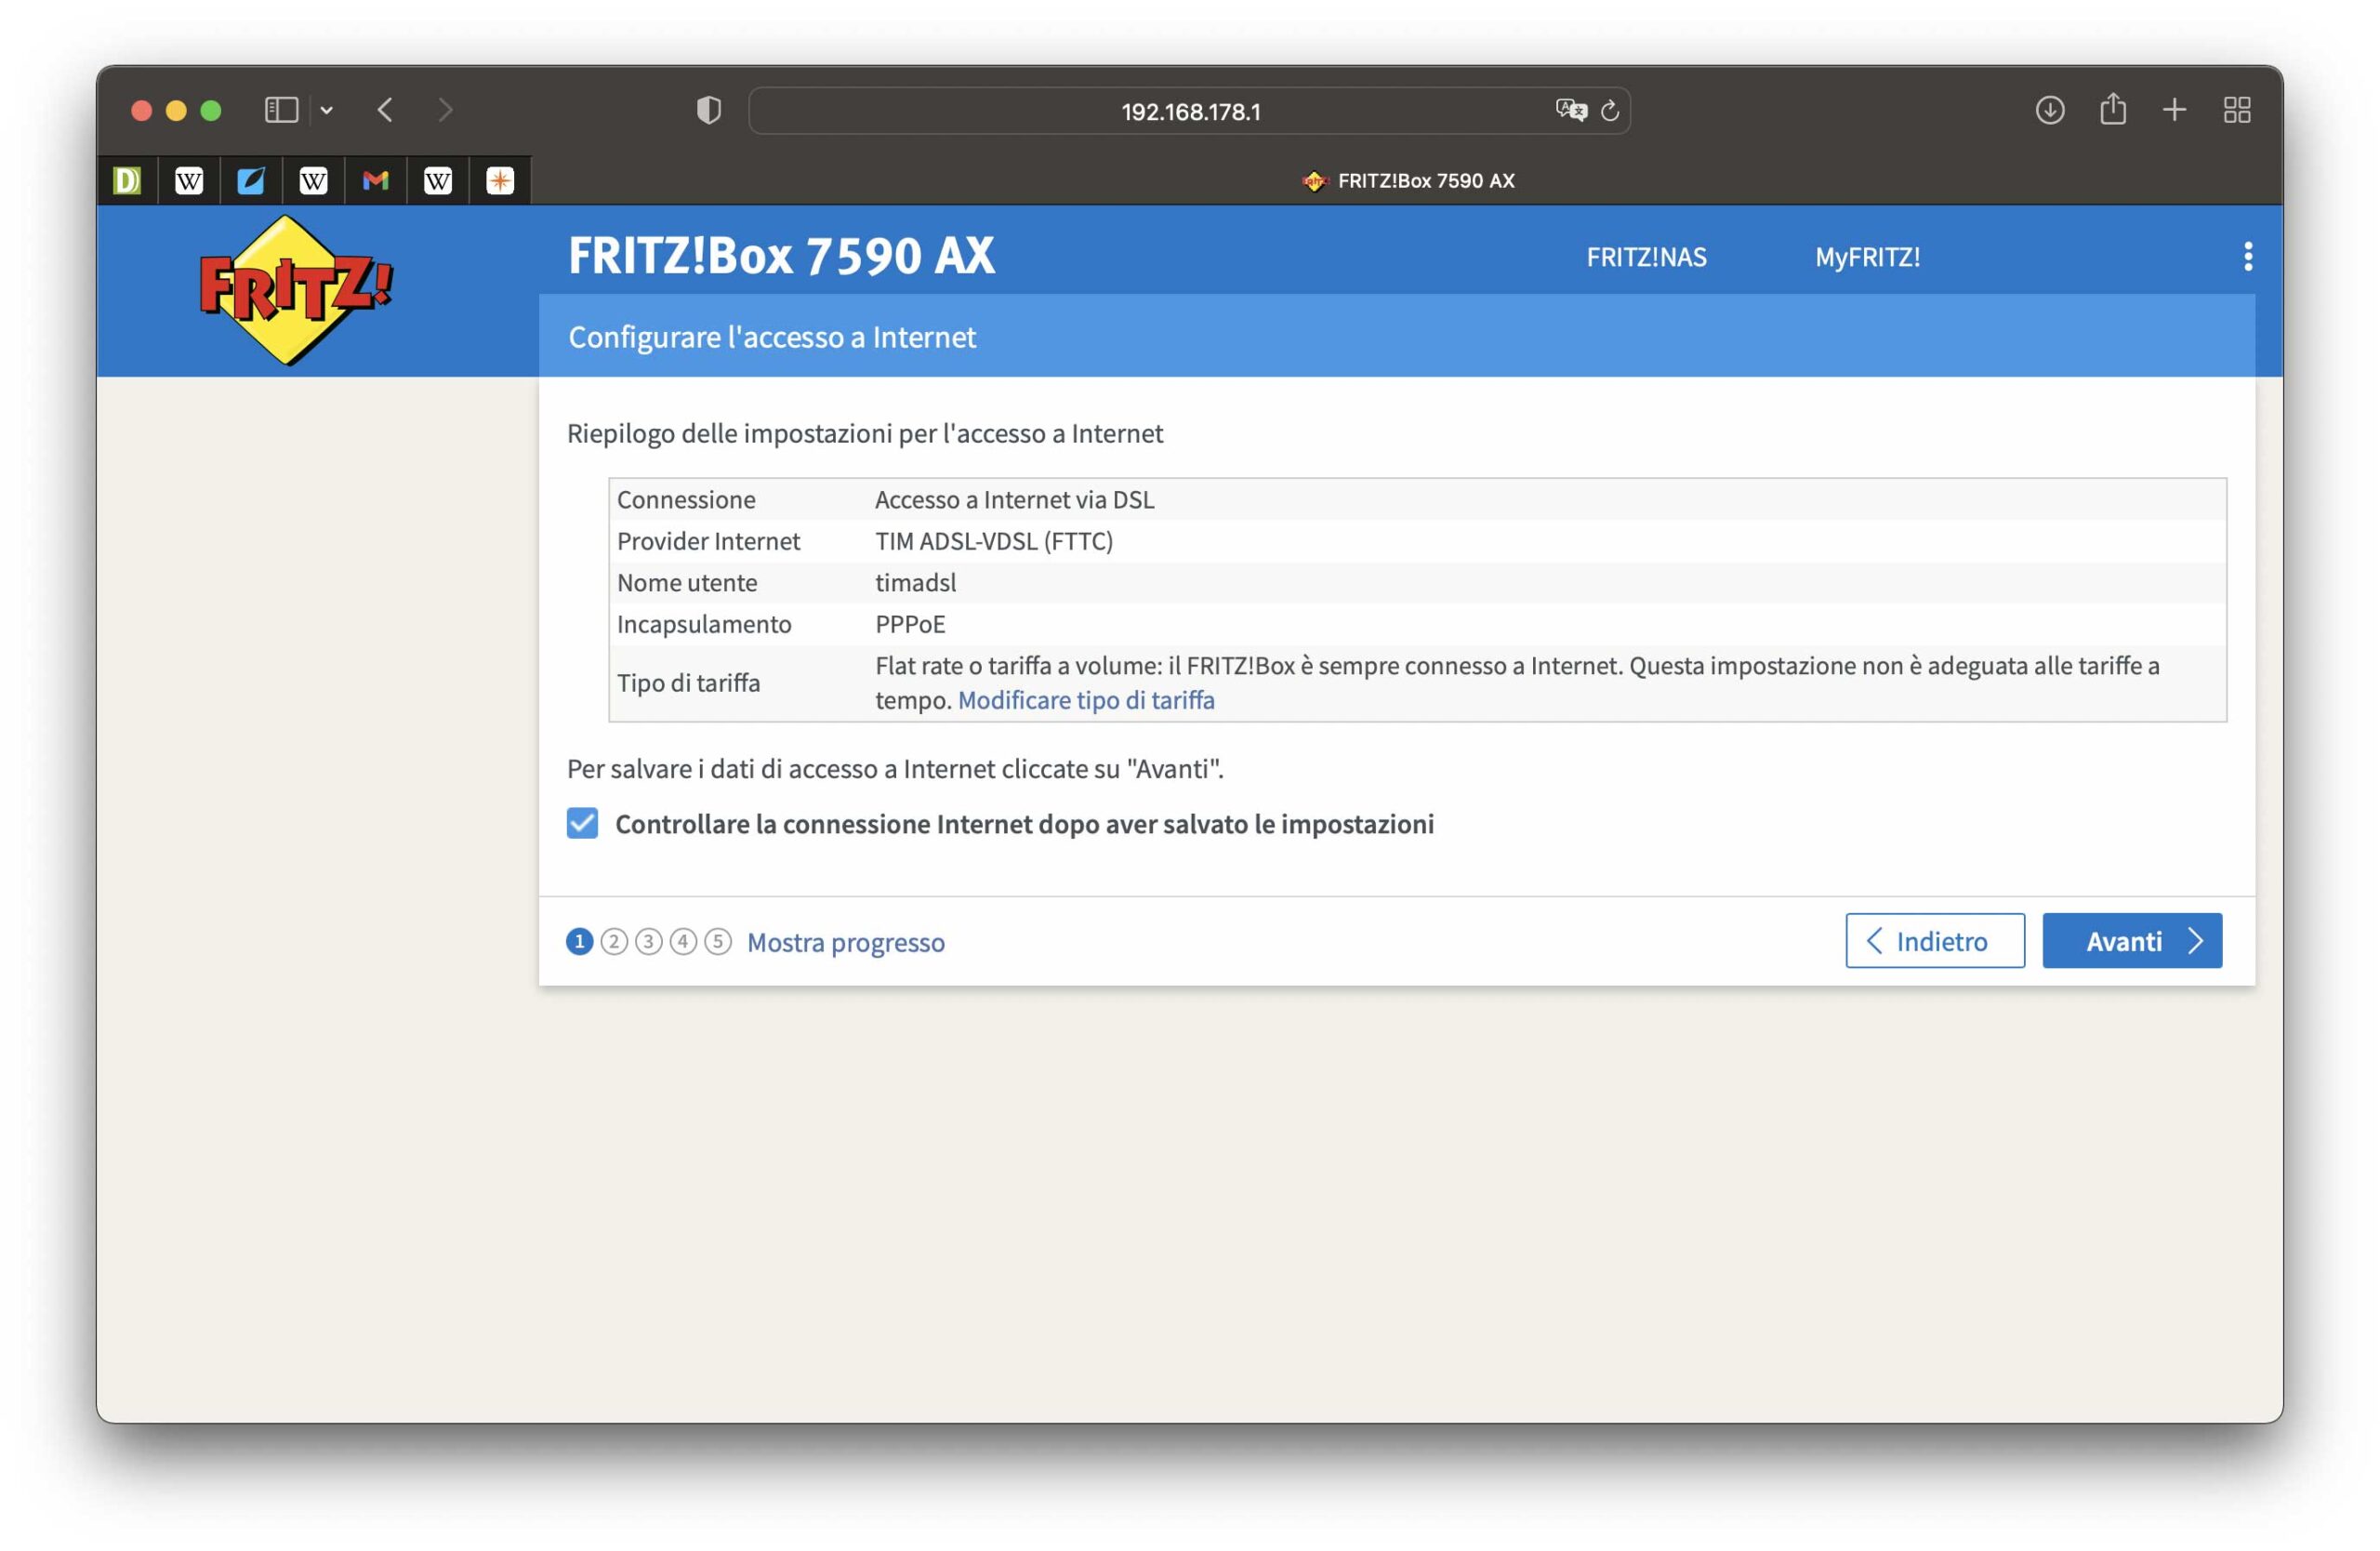The height and width of the screenshot is (1551, 2380).
Task: Click the Avanti button
Action: (2131, 940)
